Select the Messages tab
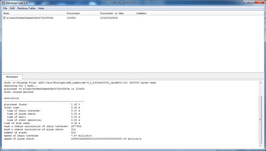Viewport: 266px width, 151px height. click(12, 77)
